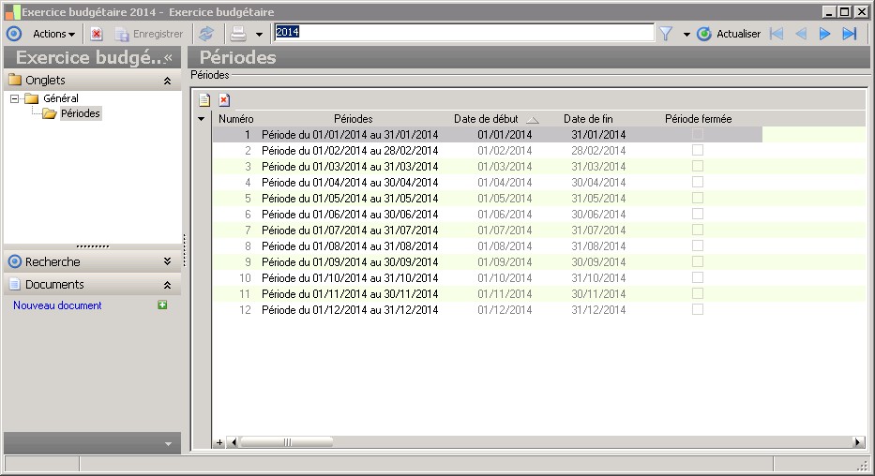Open the printer options dropdown arrow
The width and height of the screenshot is (875, 476).
(259, 35)
